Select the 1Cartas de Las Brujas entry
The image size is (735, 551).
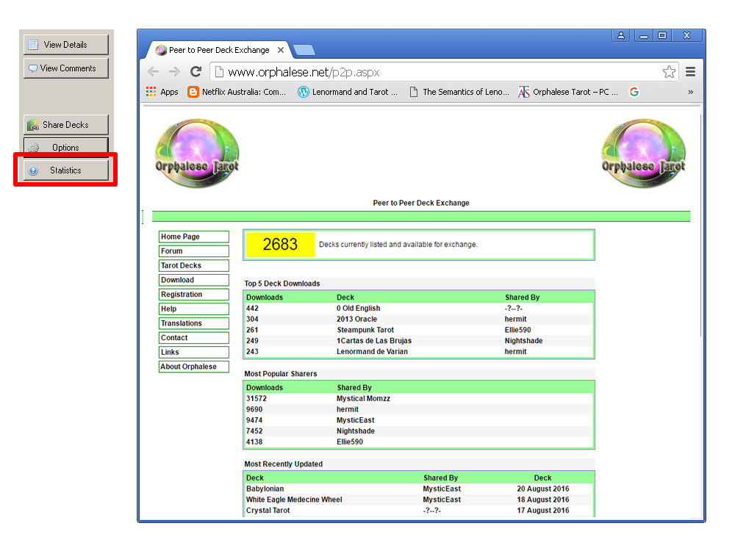(x=374, y=341)
